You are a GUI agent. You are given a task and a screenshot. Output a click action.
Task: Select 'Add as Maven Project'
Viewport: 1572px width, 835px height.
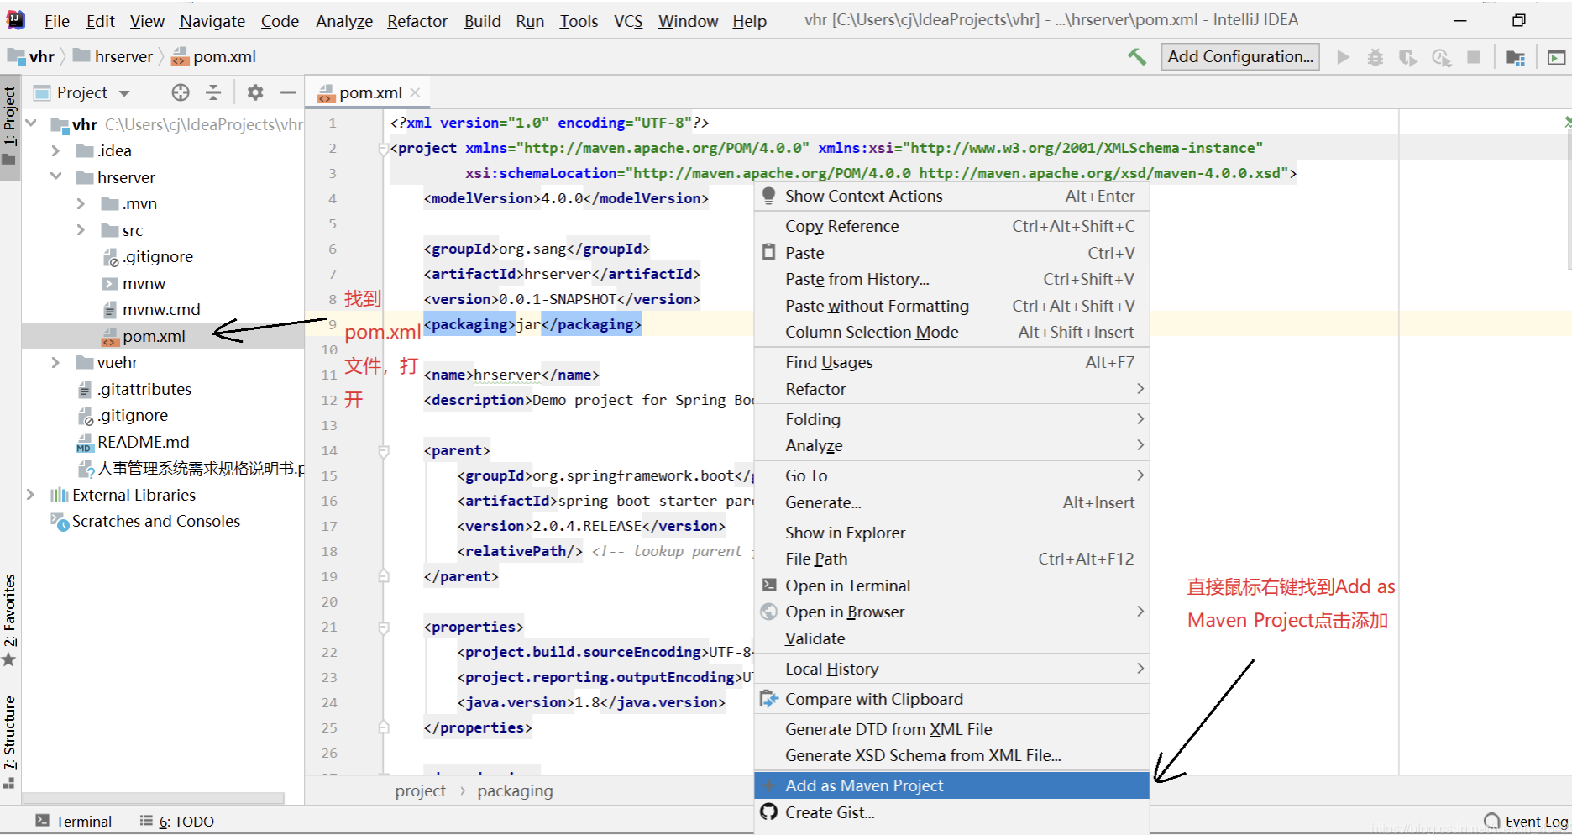(x=864, y=785)
